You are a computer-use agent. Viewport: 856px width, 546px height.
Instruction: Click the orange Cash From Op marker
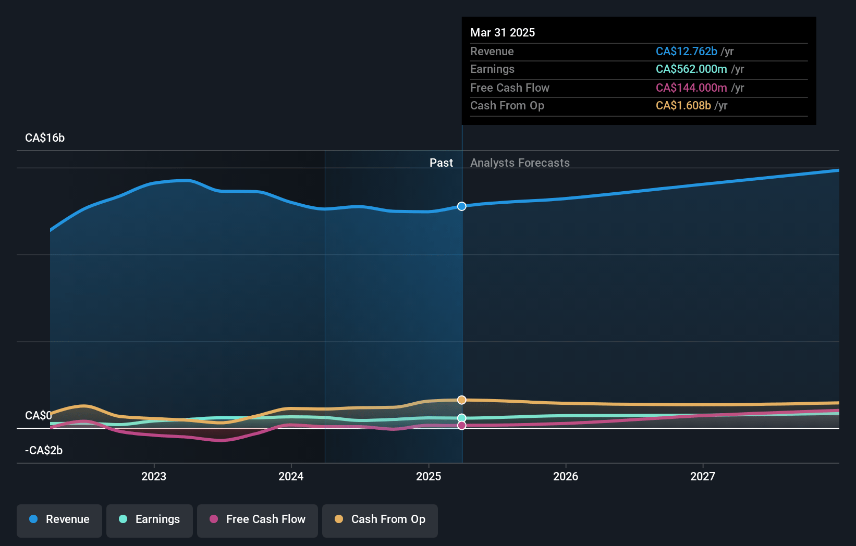click(462, 400)
